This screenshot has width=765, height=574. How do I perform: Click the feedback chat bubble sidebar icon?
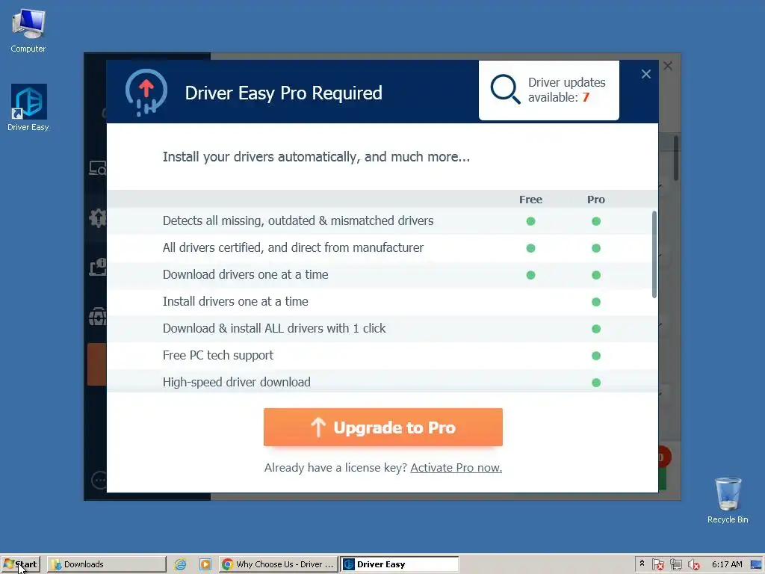click(x=99, y=481)
